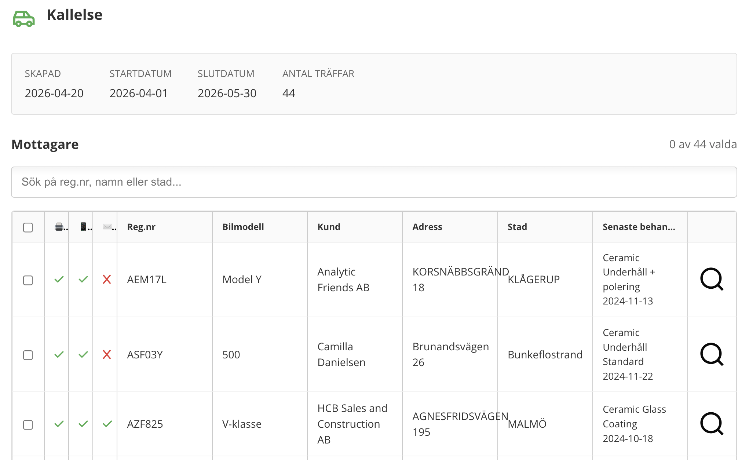Image resolution: width=749 pixels, height=460 pixels.
Task: Click the envelope icon column header
Action: 107,227
